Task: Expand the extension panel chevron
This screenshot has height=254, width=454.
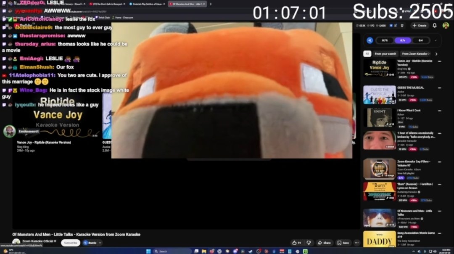Action: [436, 40]
